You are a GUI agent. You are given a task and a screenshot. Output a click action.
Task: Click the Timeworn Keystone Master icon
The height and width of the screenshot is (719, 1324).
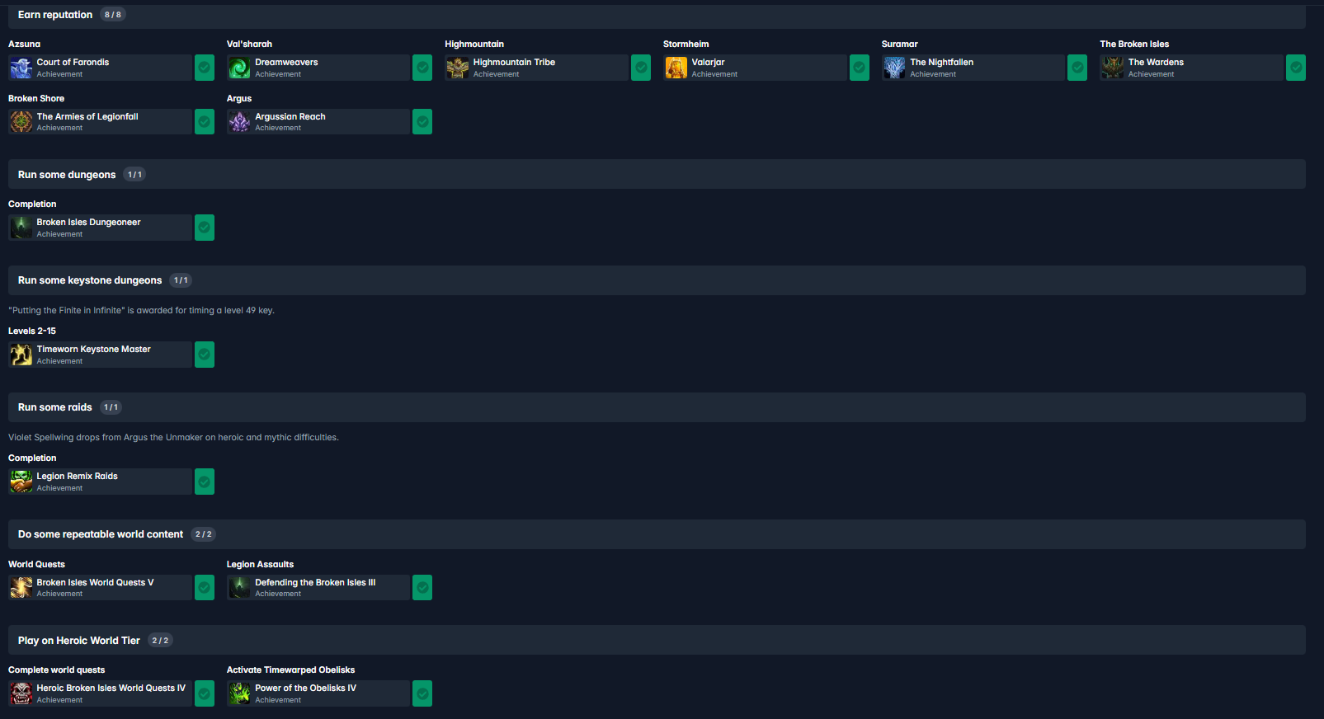(x=21, y=355)
